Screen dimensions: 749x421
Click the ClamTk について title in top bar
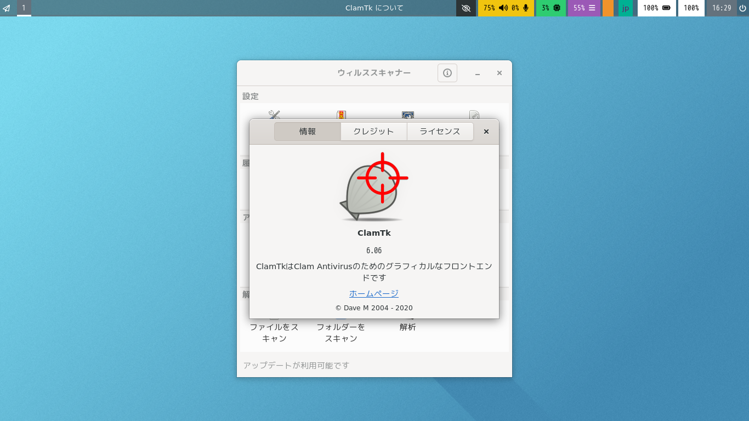[x=374, y=8]
